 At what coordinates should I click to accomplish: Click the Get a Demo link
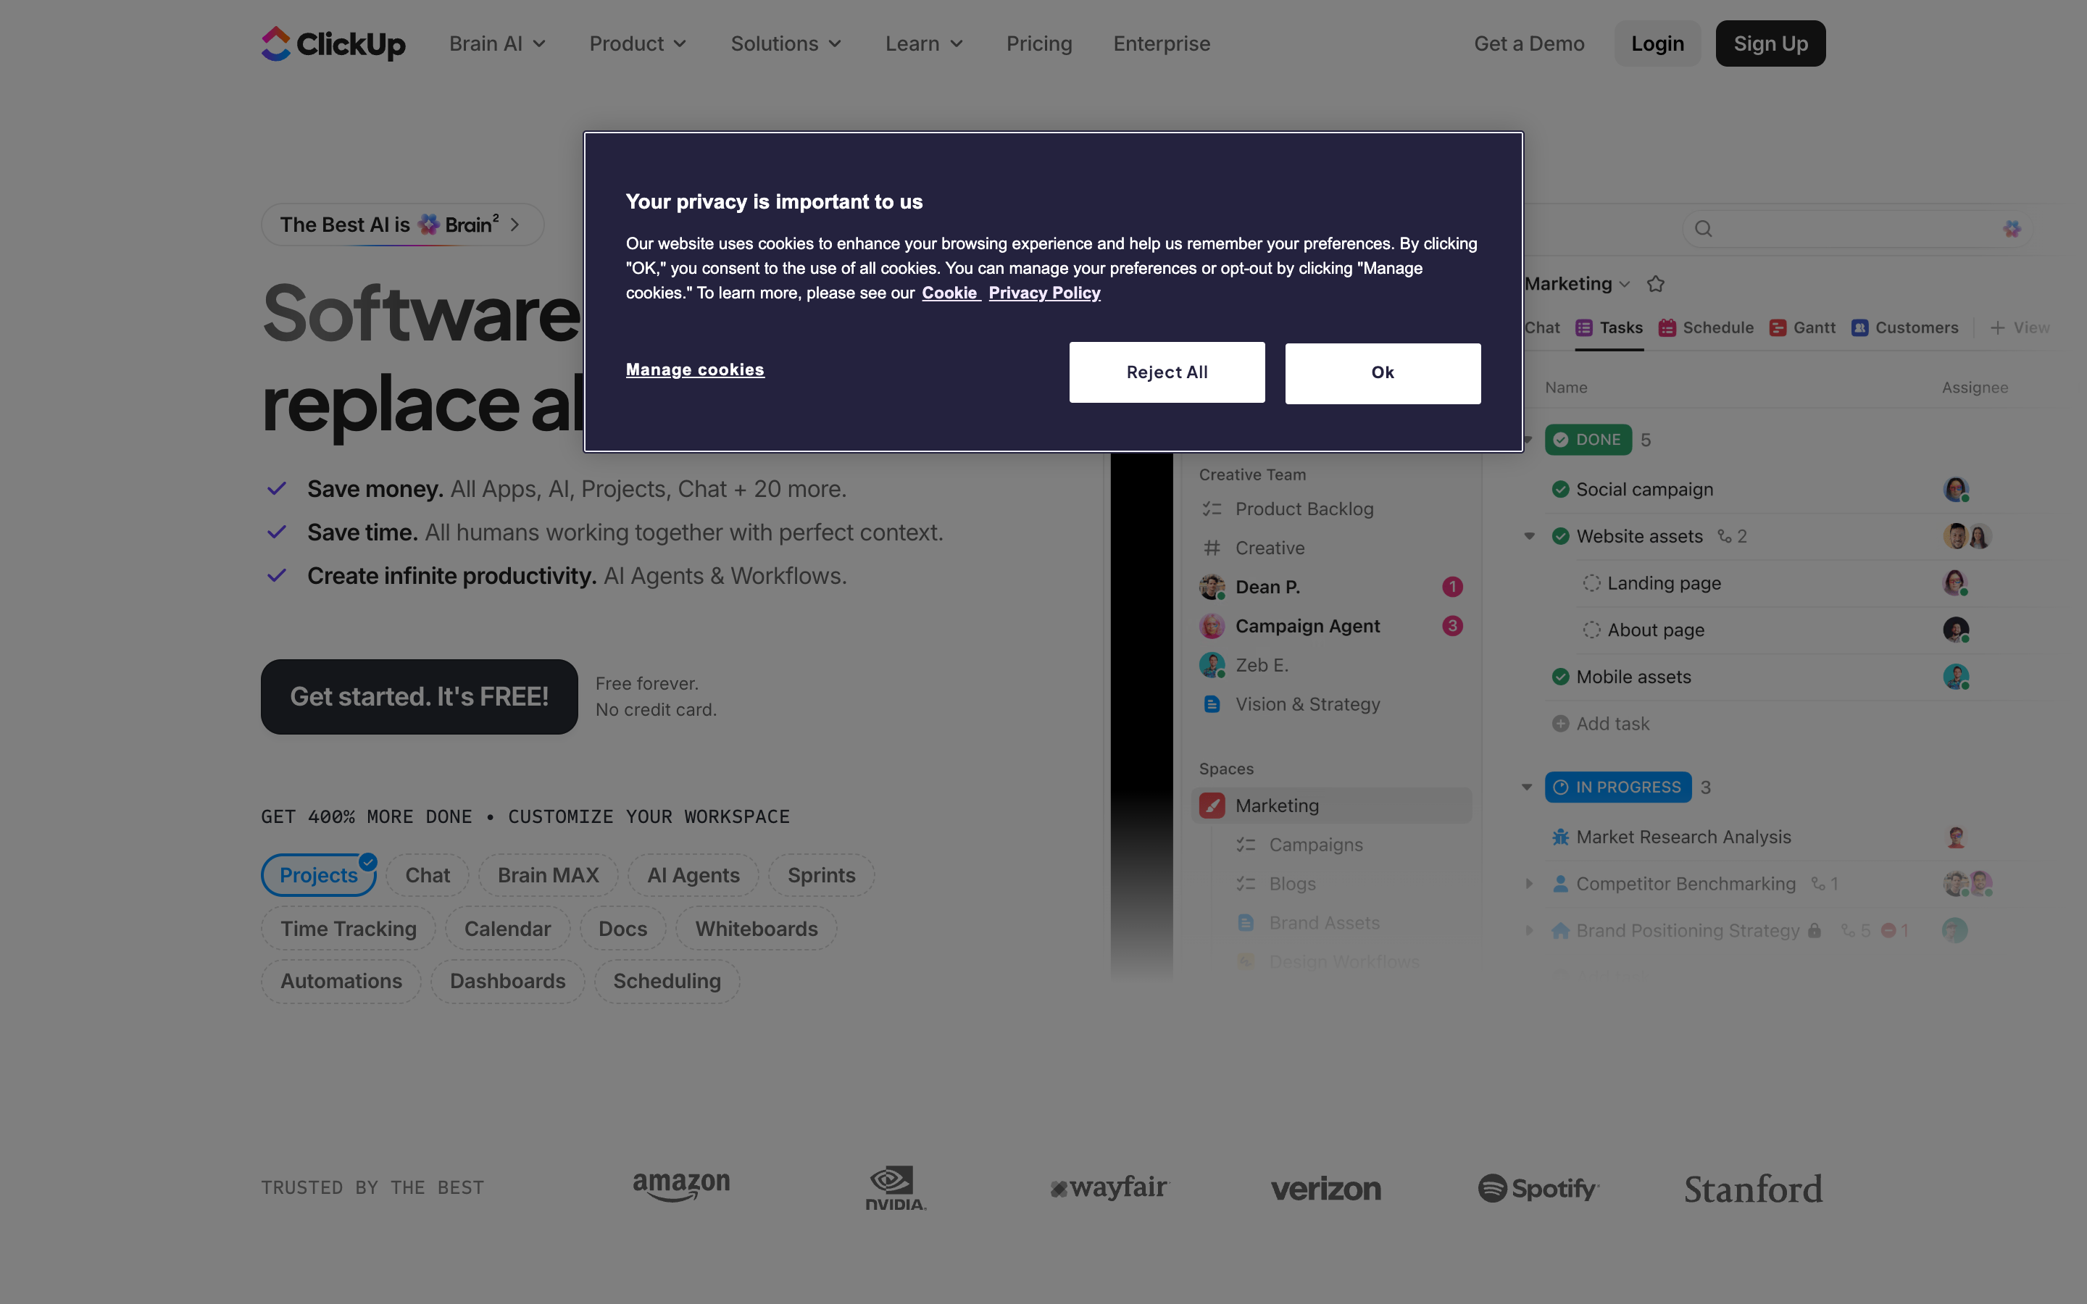tap(1529, 43)
